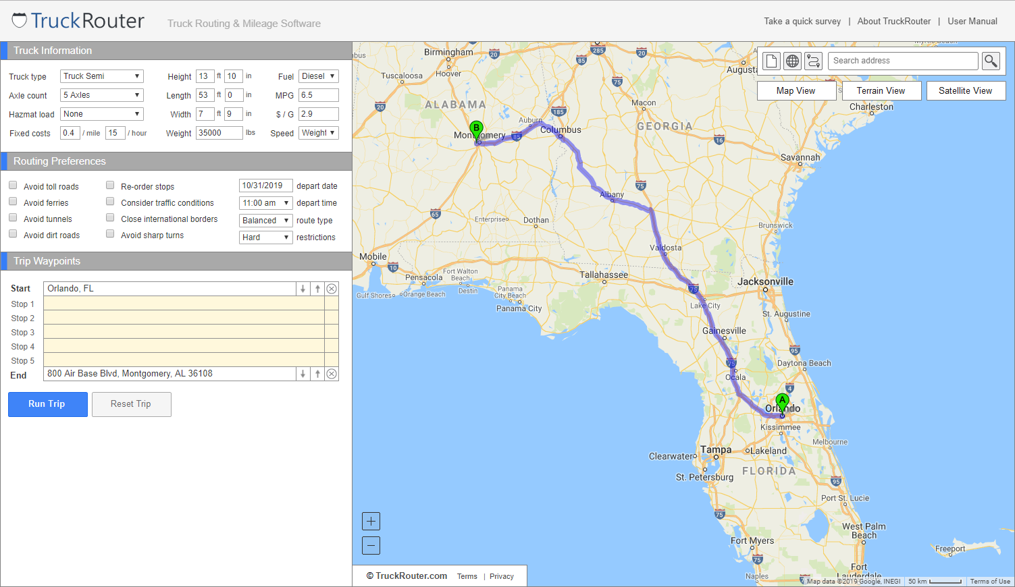The height and width of the screenshot is (587, 1015).
Task: Click the Run Trip button
Action: click(x=48, y=404)
